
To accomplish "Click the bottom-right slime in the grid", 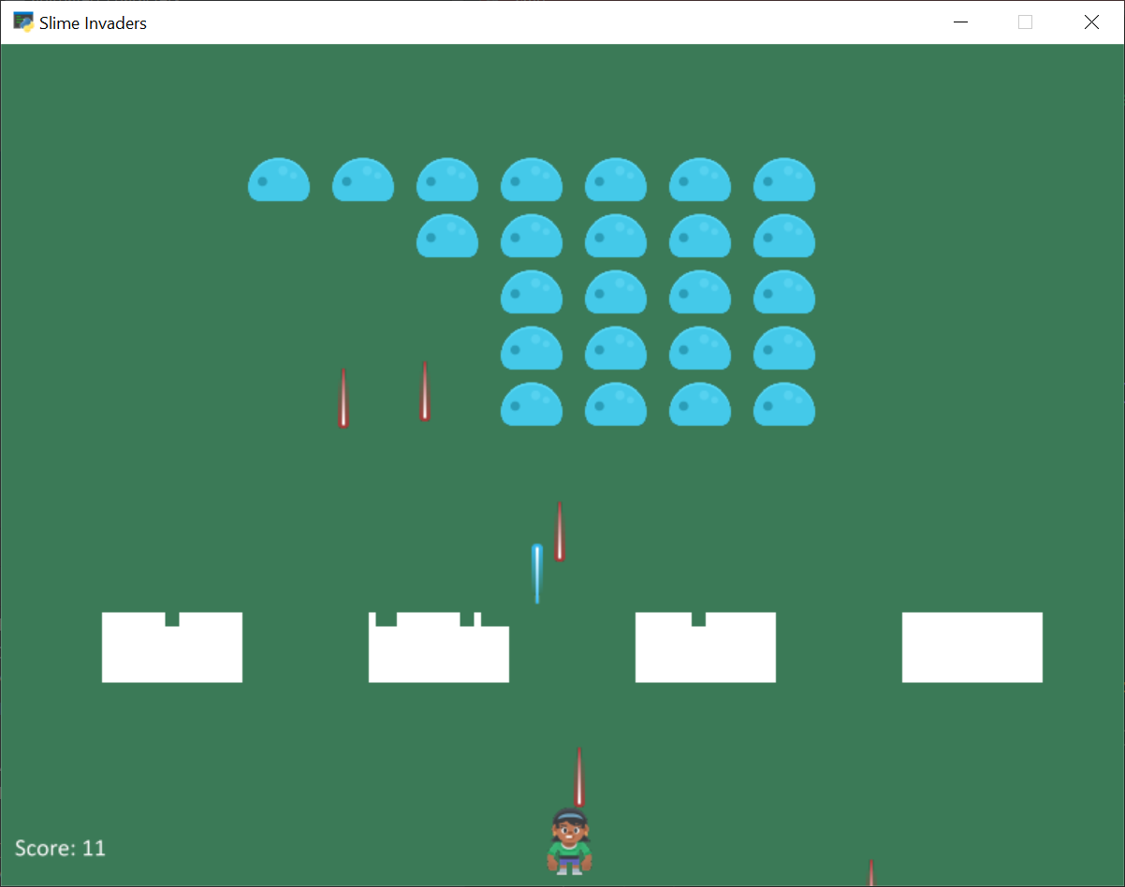I will pos(784,404).
